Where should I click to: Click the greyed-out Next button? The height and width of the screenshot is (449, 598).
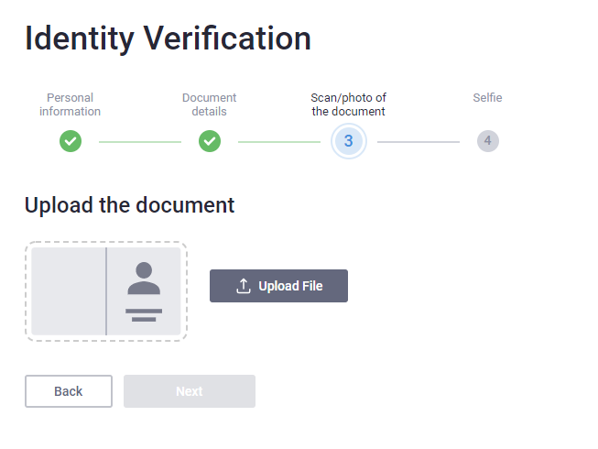[190, 391]
